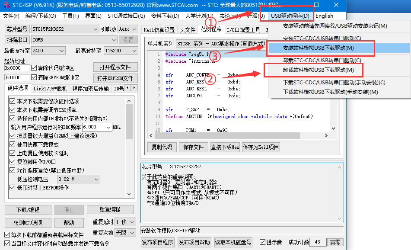
Task: Open minimum baud rate 2400 dropdown
Action: pos(48,51)
